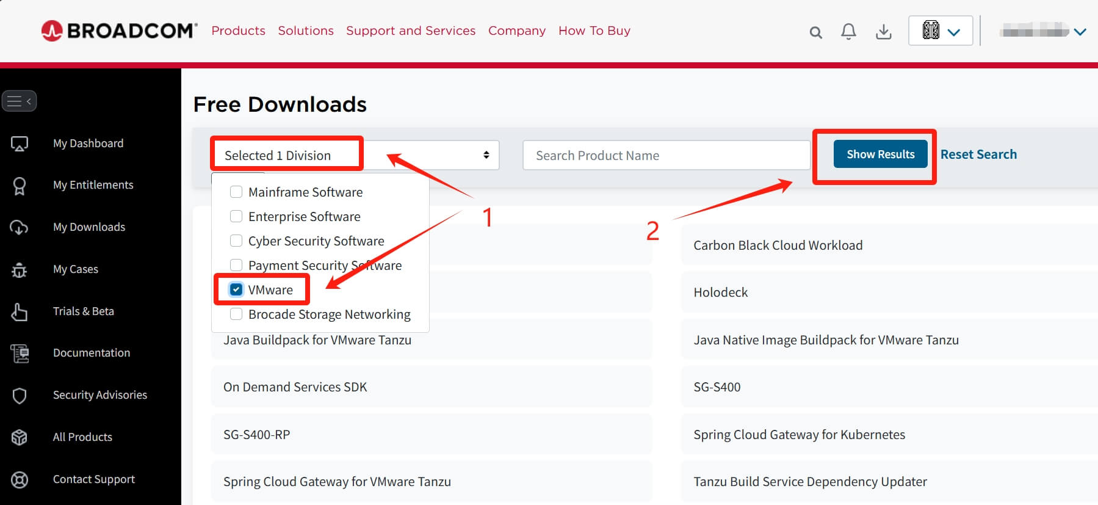
Task: Click the Documentation pages icon
Action: 20,353
